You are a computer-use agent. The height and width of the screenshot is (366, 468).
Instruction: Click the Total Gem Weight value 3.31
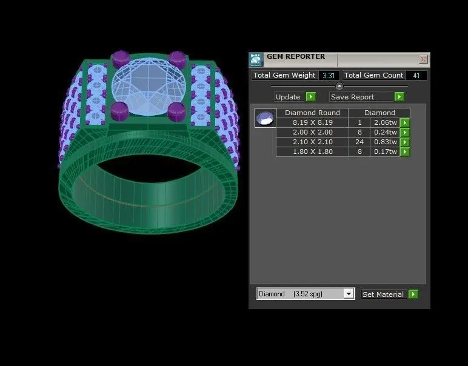click(329, 76)
